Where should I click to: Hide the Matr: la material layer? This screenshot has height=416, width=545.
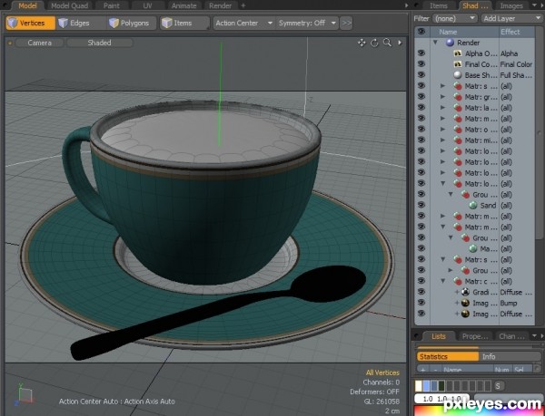click(x=421, y=107)
